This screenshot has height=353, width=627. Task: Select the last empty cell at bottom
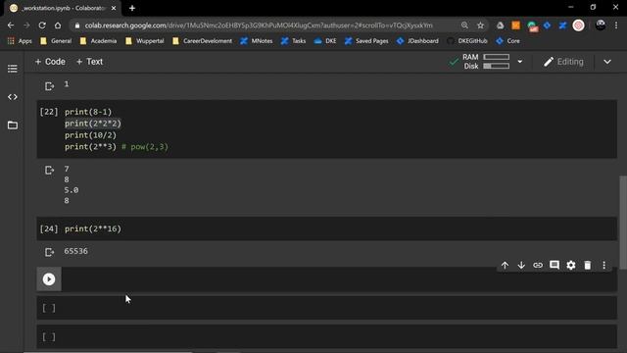coord(326,337)
